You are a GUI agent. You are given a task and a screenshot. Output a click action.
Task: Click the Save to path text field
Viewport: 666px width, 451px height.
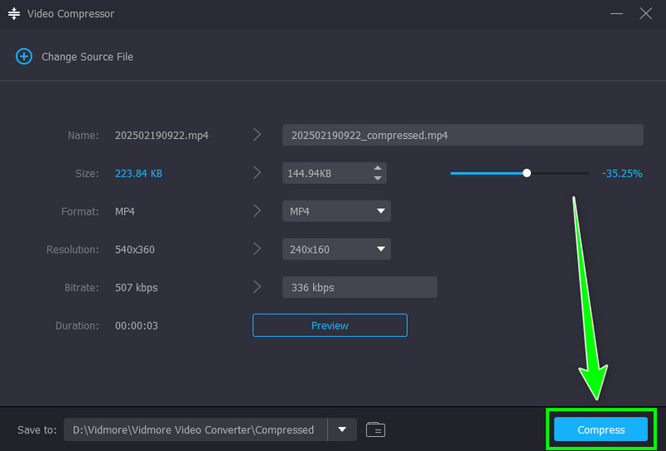pos(196,429)
